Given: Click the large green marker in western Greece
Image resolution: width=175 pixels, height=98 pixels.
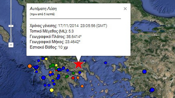Looking at the screenshot, I should (x=53, y=65).
